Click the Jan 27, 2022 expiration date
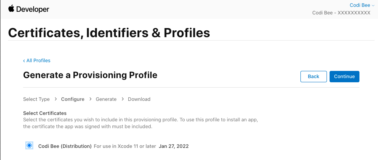This screenshot has width=378, height=160. [x=174, y=146]
